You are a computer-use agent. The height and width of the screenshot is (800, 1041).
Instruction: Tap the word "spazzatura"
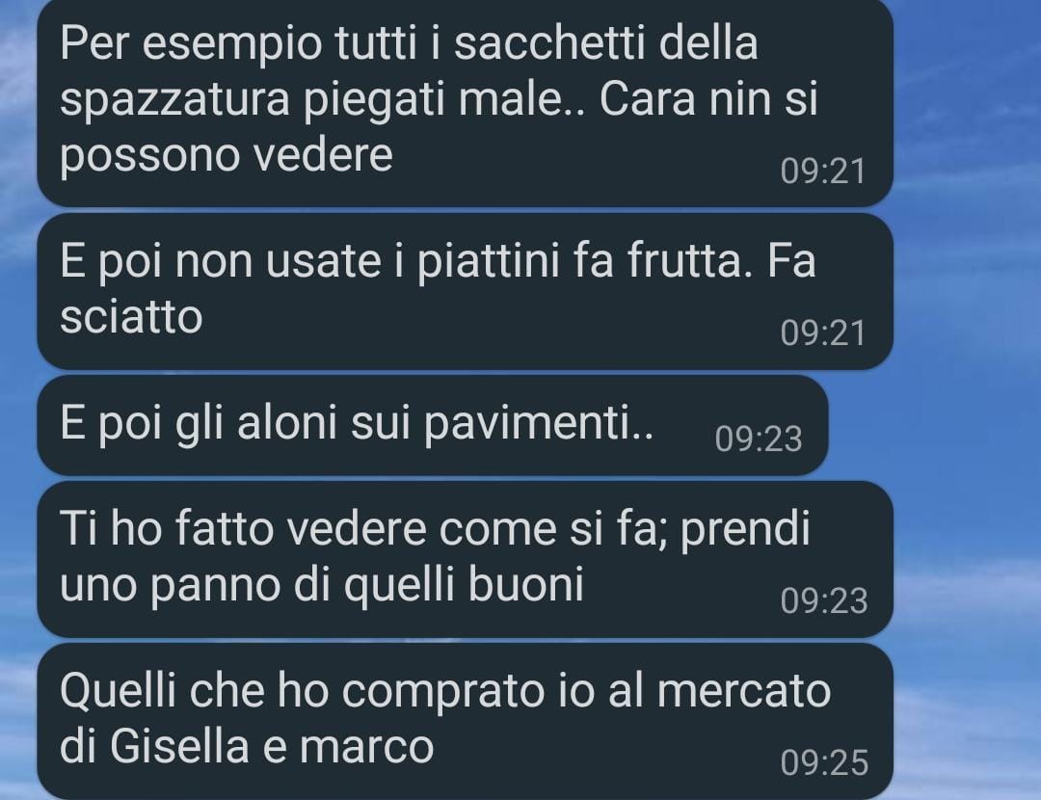click(174, 101)
